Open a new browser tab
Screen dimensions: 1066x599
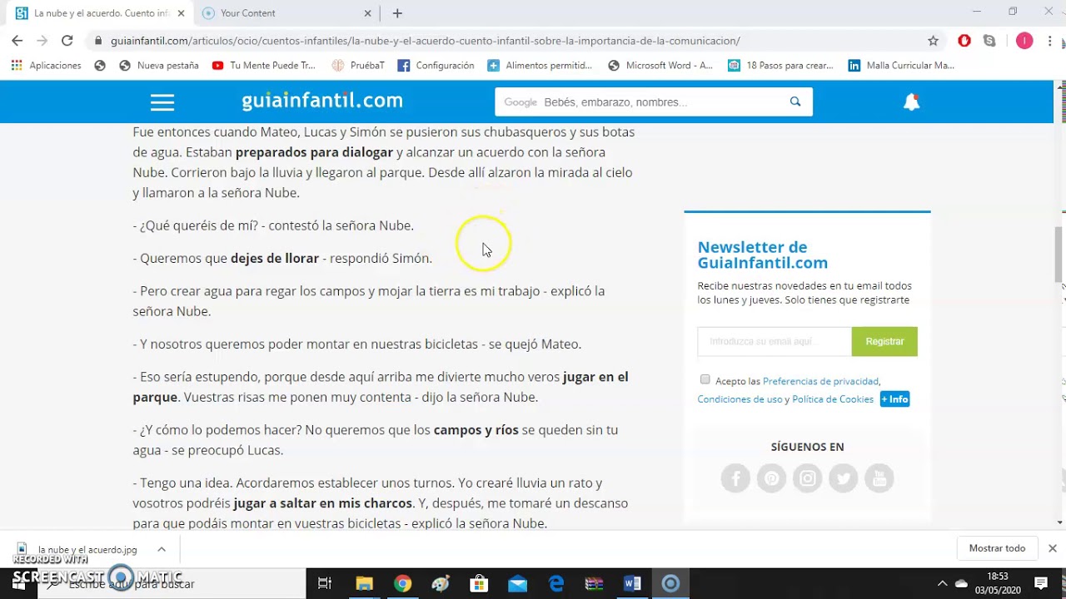(397, 13)
